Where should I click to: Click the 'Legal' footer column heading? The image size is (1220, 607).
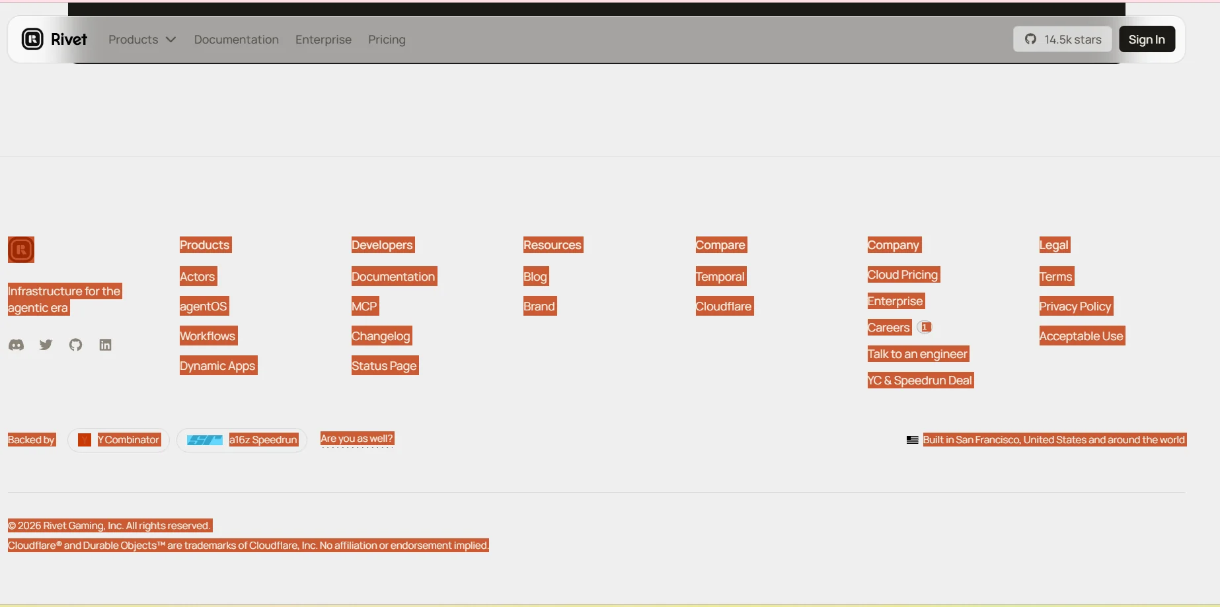point(1055,245)
